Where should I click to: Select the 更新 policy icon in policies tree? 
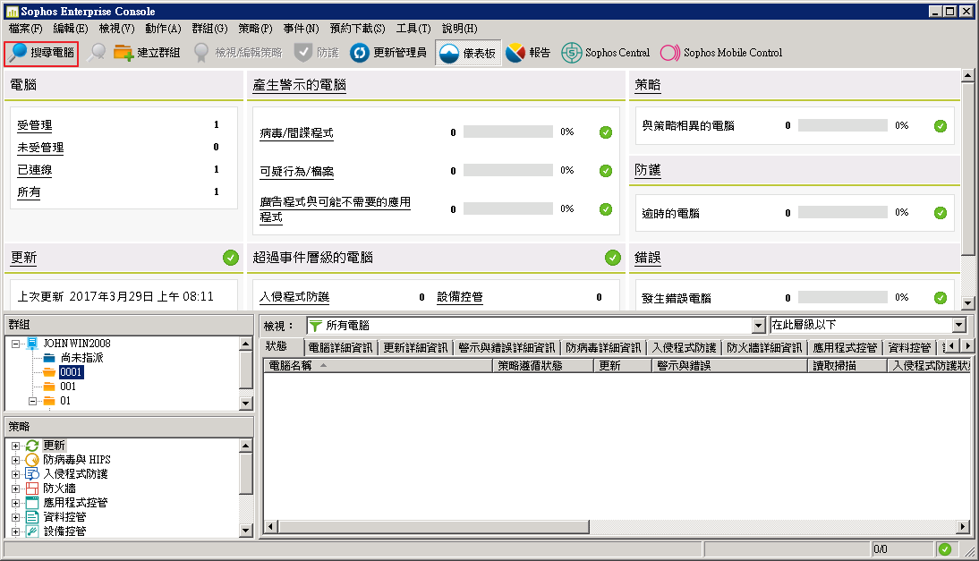32,446
